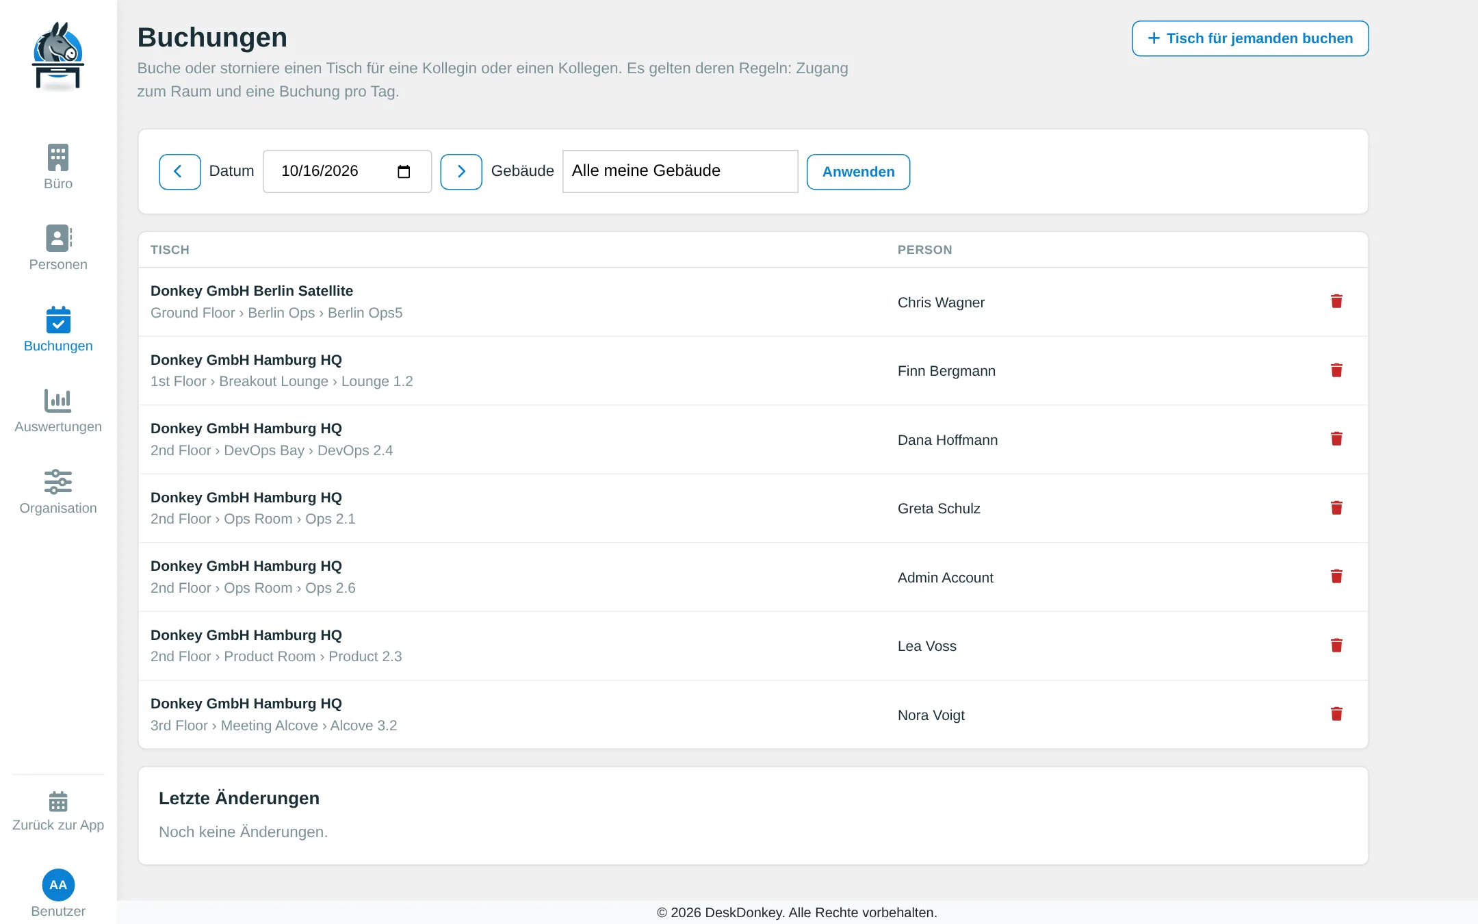The width and height of the screenshot is (1478, 924).
Task: Click the name Chris Wagner
Action: click(941, 303)
